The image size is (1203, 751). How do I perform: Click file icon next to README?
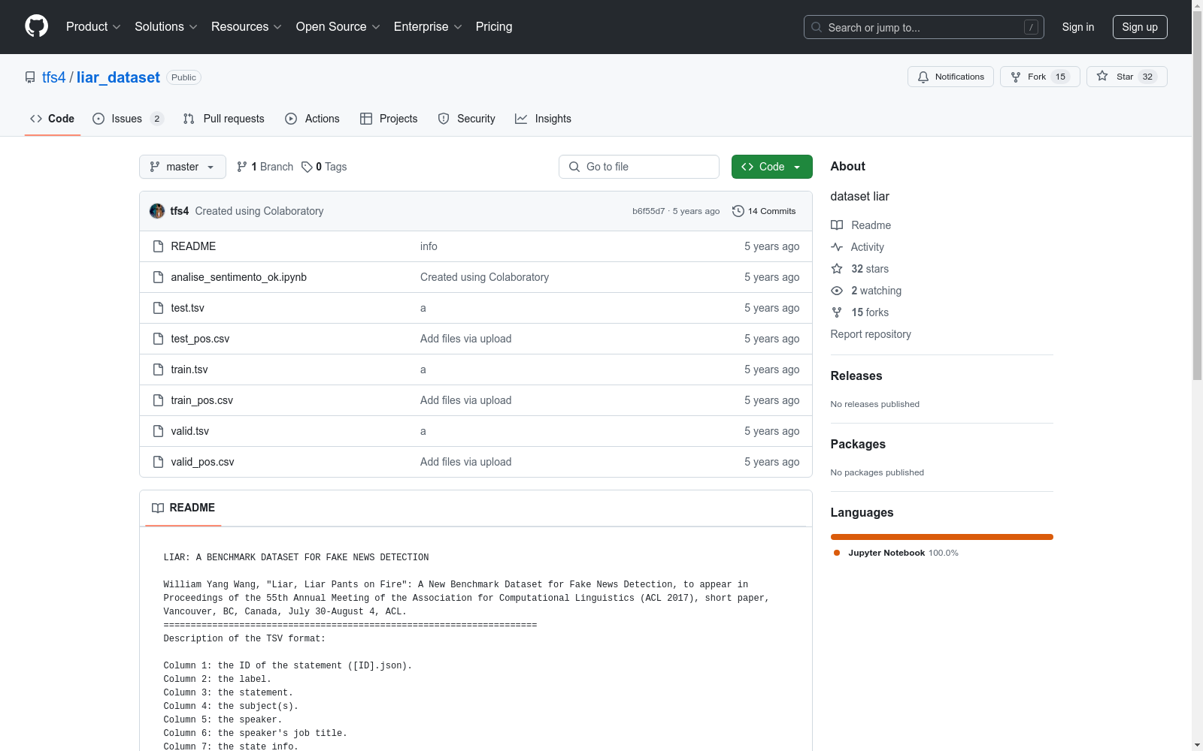158,246
